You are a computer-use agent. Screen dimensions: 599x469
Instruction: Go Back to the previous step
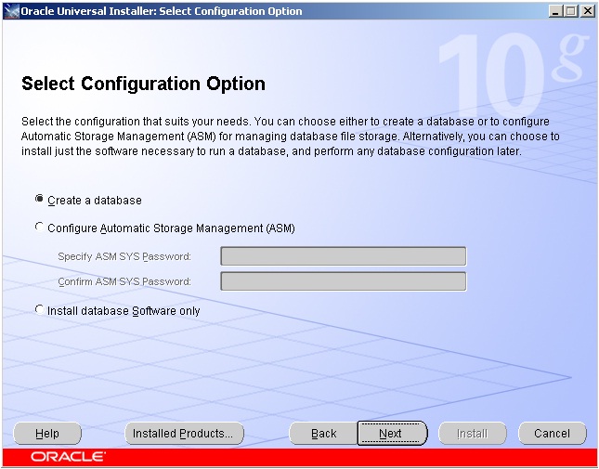click(323, 433)
